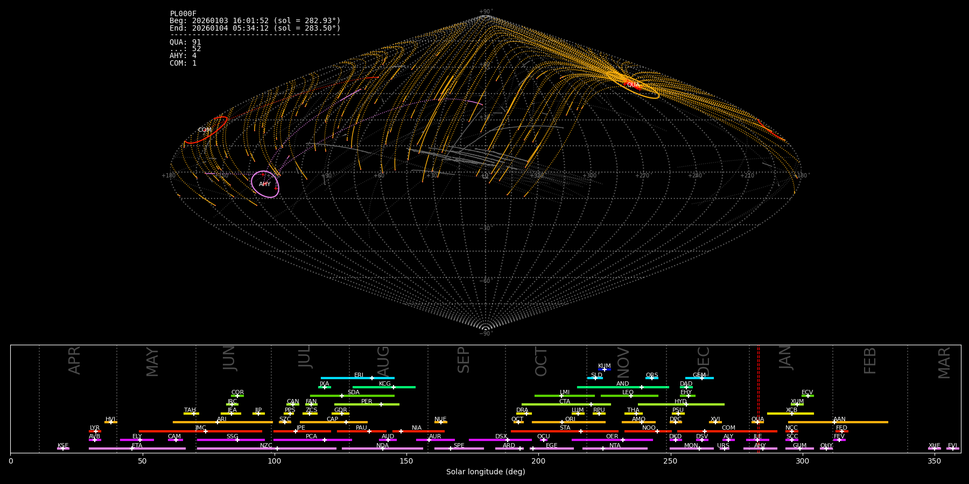Select the GEM shower bar in timeline
Viewport: 969px width, 484px height.
[699, 378]
